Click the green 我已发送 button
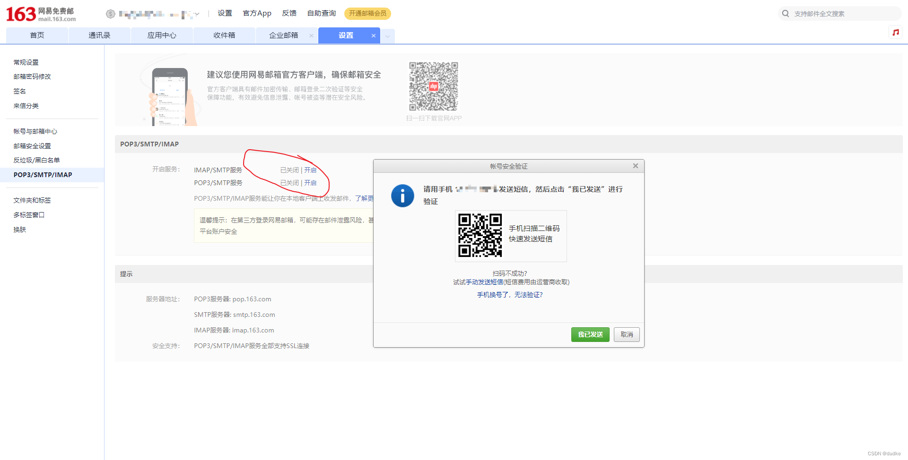Screen dimensions: 908x460 [x=590, y=334]
